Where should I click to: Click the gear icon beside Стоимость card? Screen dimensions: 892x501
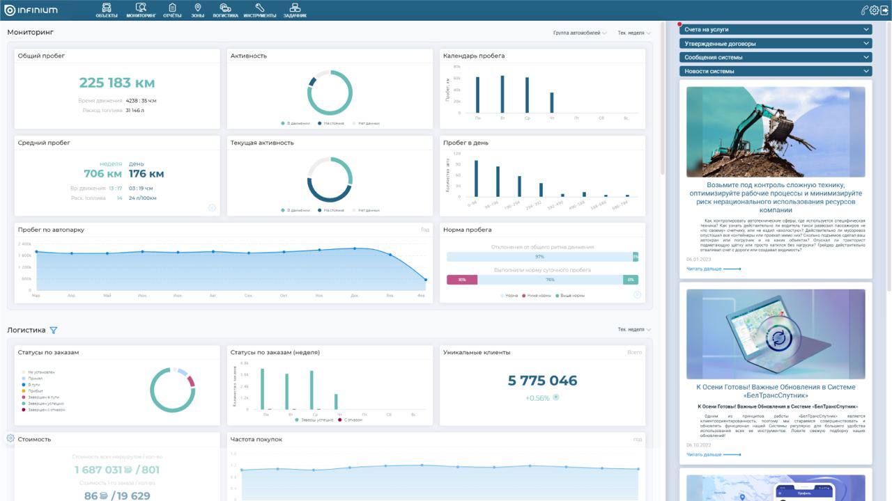10,438
